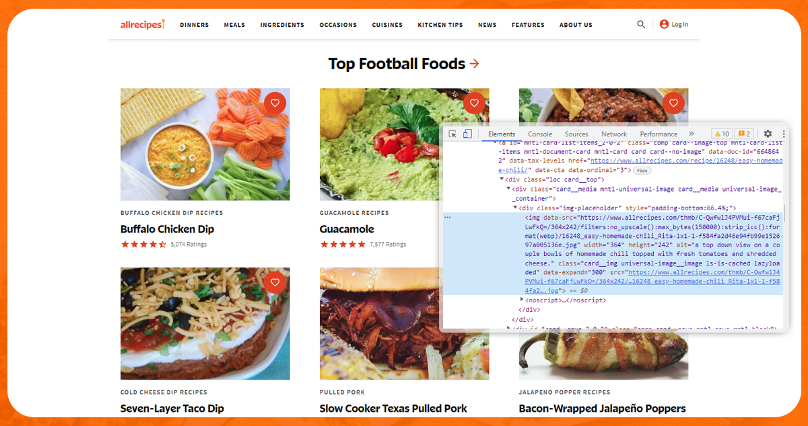Click the search magnifier icon in site header
Viewport: 808px width, 426px height.
click(x=641, y=24)
